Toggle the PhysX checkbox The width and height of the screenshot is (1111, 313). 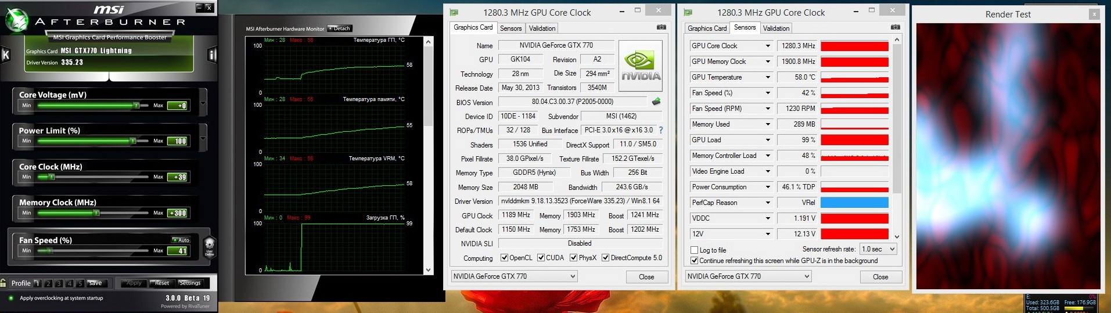(x=573, y=258)
